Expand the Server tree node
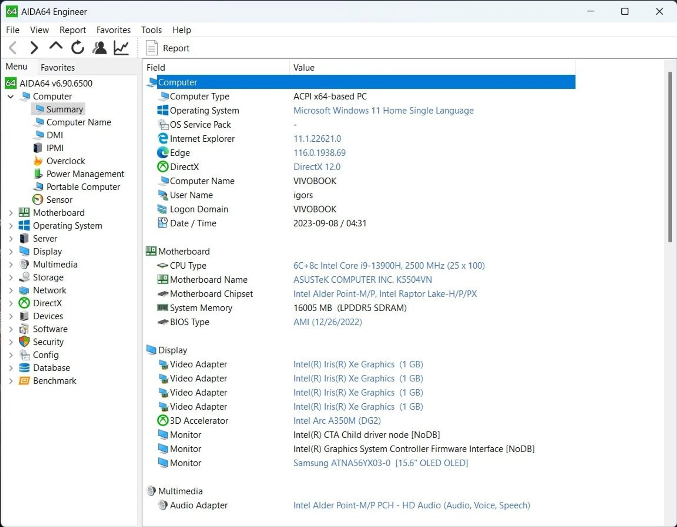The width and height of the screenshot is (677, 527). click(x=11, y=239)
